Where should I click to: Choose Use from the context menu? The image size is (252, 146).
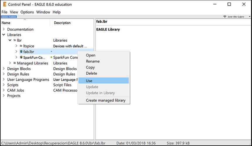click(89, 81)
